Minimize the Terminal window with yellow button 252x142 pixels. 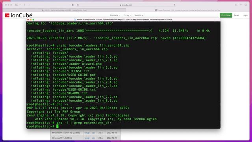31,20
